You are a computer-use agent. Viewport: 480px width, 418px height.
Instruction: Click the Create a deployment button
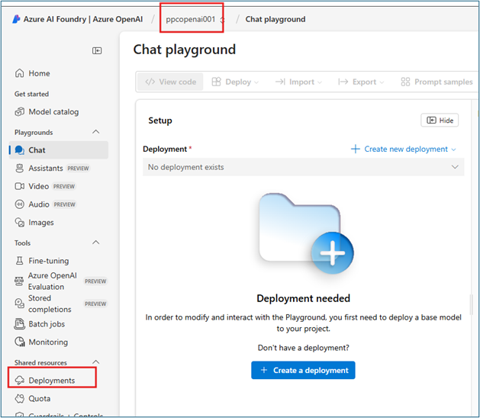[303, 370]
